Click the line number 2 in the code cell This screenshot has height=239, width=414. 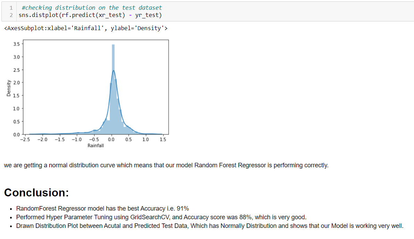pos(12,15)
